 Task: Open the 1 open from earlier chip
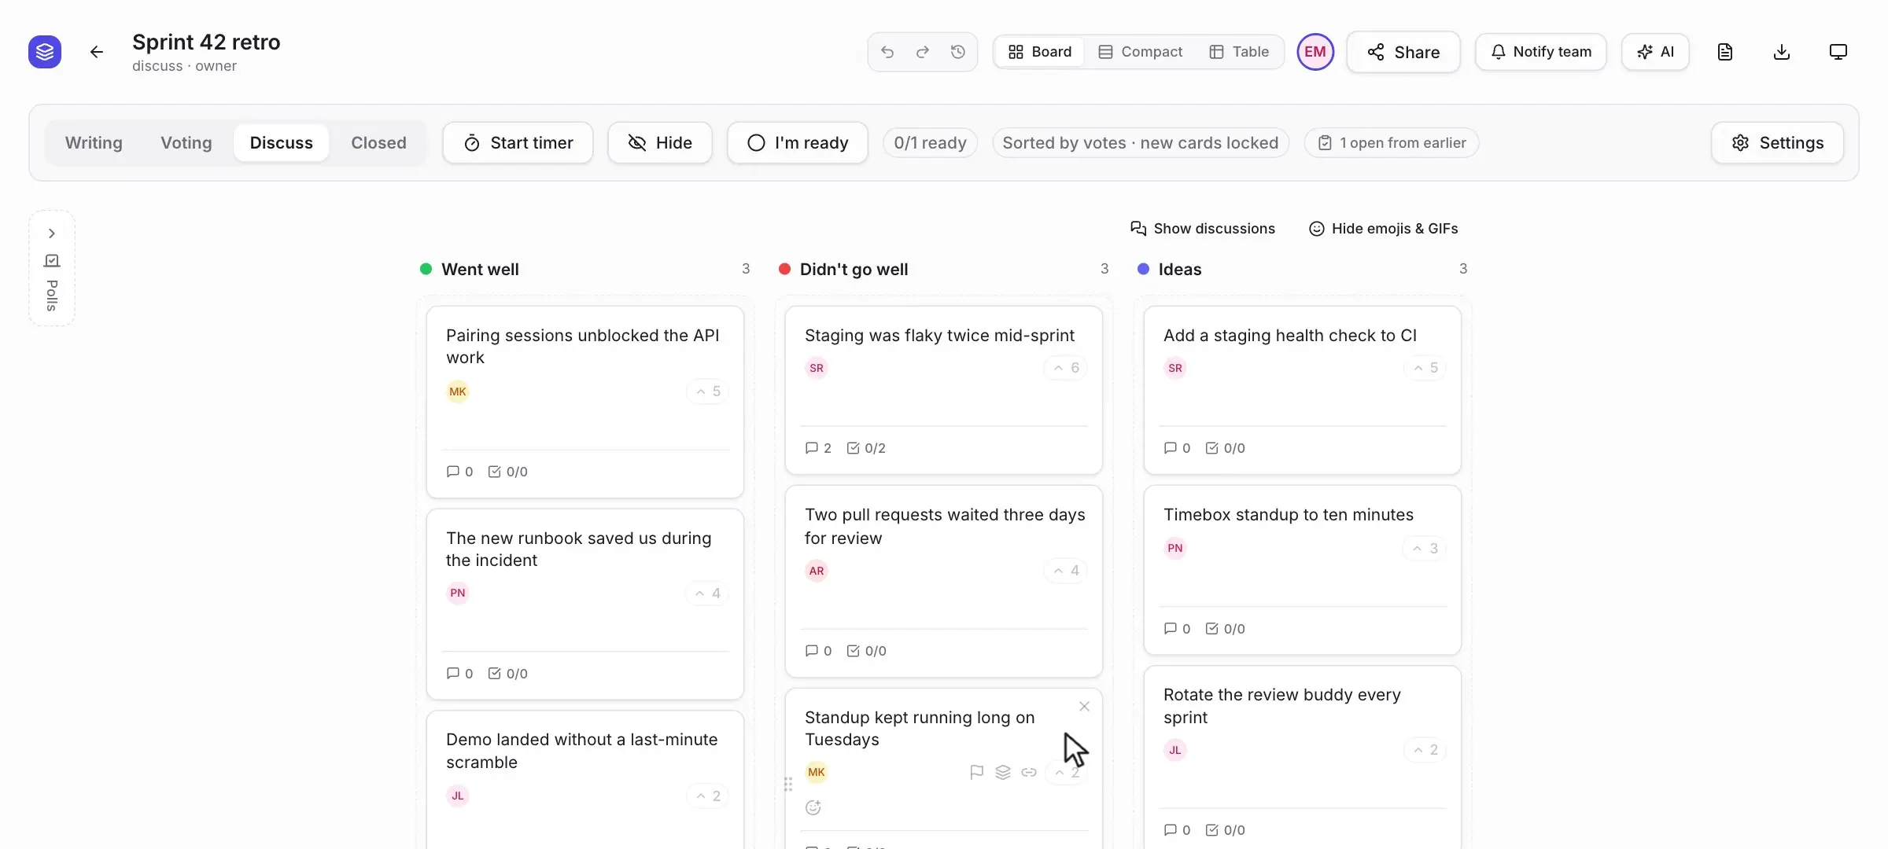coord(1392,143)
